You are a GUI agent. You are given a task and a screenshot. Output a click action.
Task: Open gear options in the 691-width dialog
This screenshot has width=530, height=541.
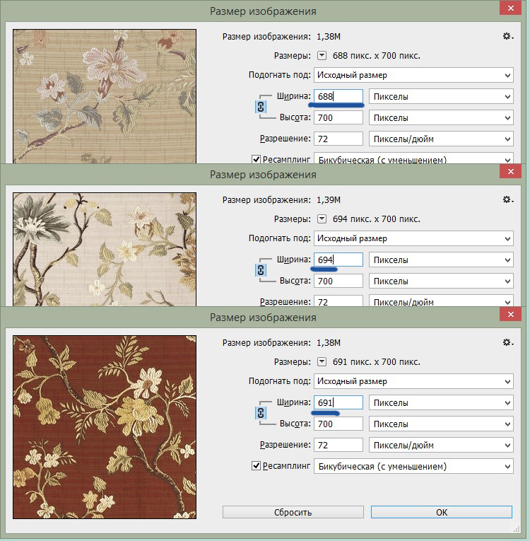point(507,342)
